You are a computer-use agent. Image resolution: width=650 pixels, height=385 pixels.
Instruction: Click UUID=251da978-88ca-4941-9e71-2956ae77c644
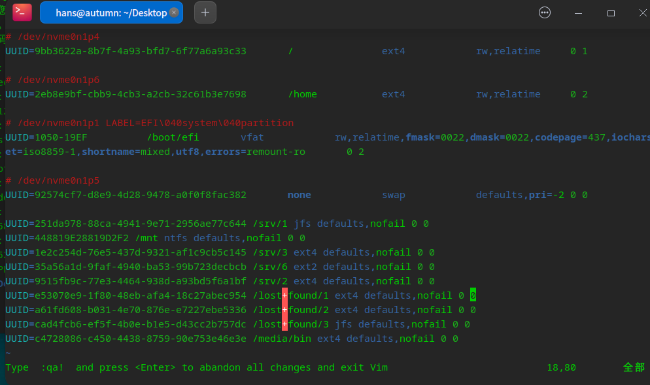click(x=126, y=224)
